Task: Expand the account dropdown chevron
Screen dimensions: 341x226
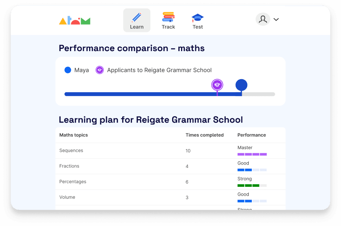Action: (x=276, y=19)
